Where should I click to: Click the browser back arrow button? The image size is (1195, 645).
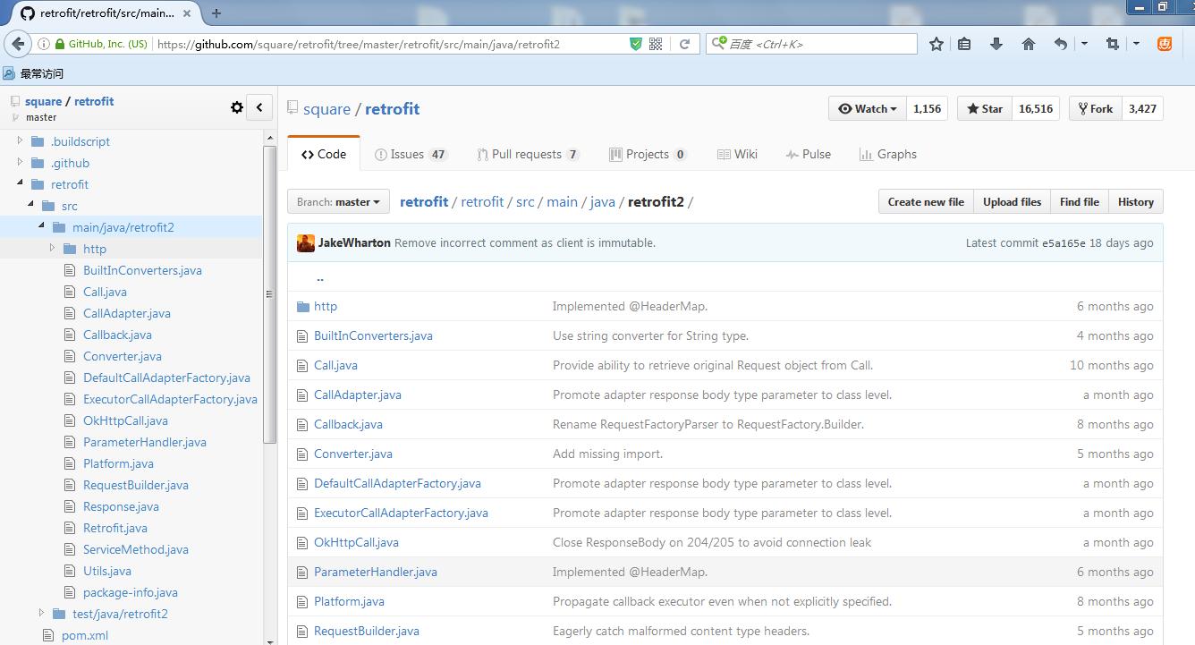point(18,44)
